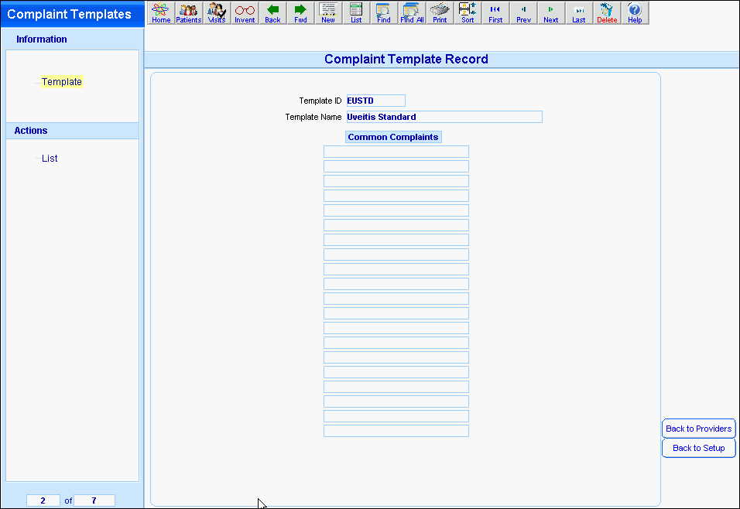
Task: Go to Prev record icon
Action: 523,12
